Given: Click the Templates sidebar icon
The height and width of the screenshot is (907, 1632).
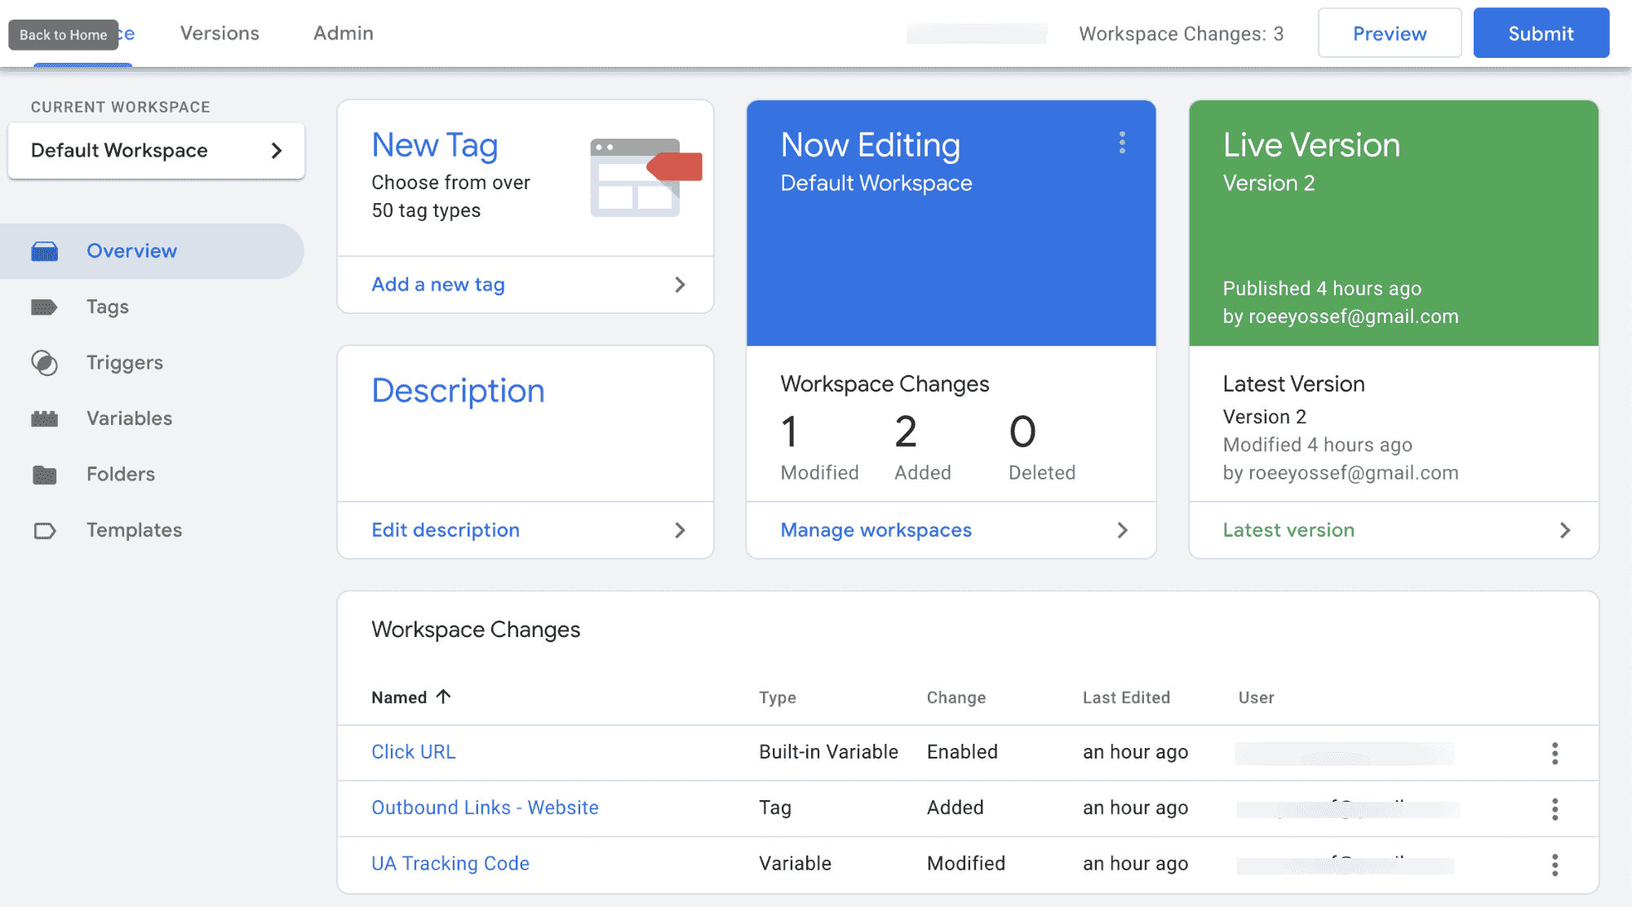Looking at the screenshot, I should tap(45, 531).
